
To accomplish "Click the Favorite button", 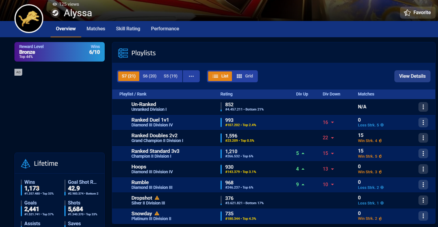I will tap(418, 12).
